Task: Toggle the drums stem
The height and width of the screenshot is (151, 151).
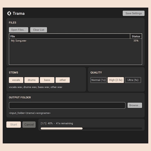Action: click(32, 80)
